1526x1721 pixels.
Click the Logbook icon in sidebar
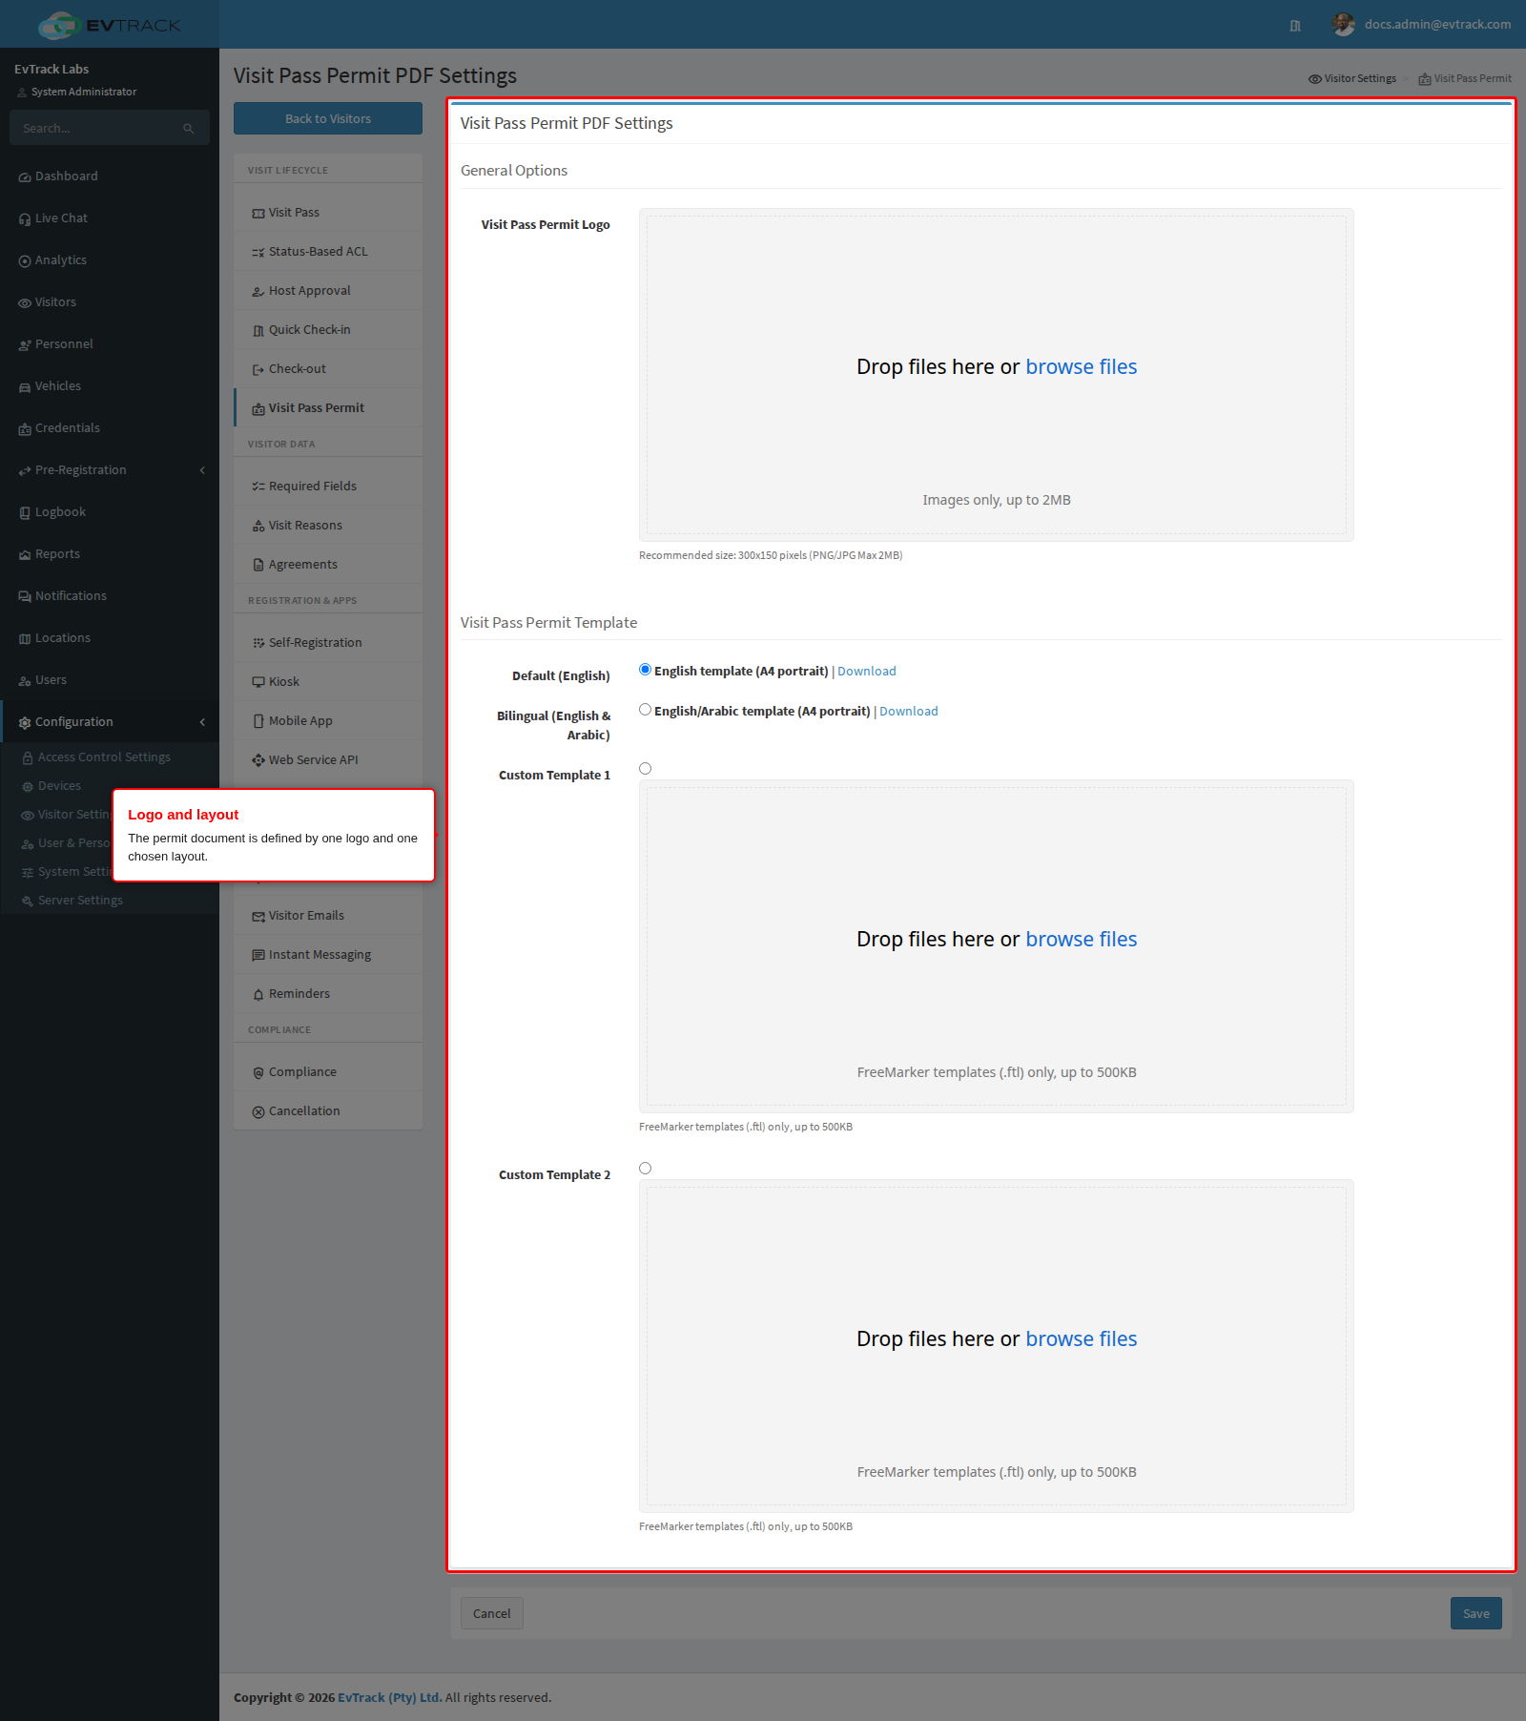coord(25,513)
